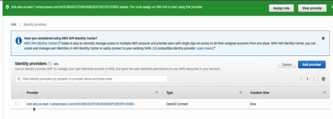Screen dimensions: 333x119
Task: Sort by Type column arrow
Action: (241, 93)
